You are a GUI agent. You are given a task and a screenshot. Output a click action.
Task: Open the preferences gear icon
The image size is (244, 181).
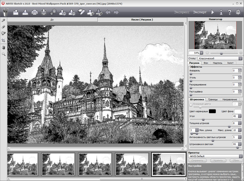[x=238, y=12]
